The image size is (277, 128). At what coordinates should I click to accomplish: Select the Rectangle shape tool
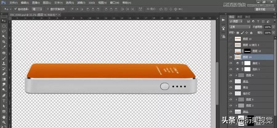(x=4, y=111)
